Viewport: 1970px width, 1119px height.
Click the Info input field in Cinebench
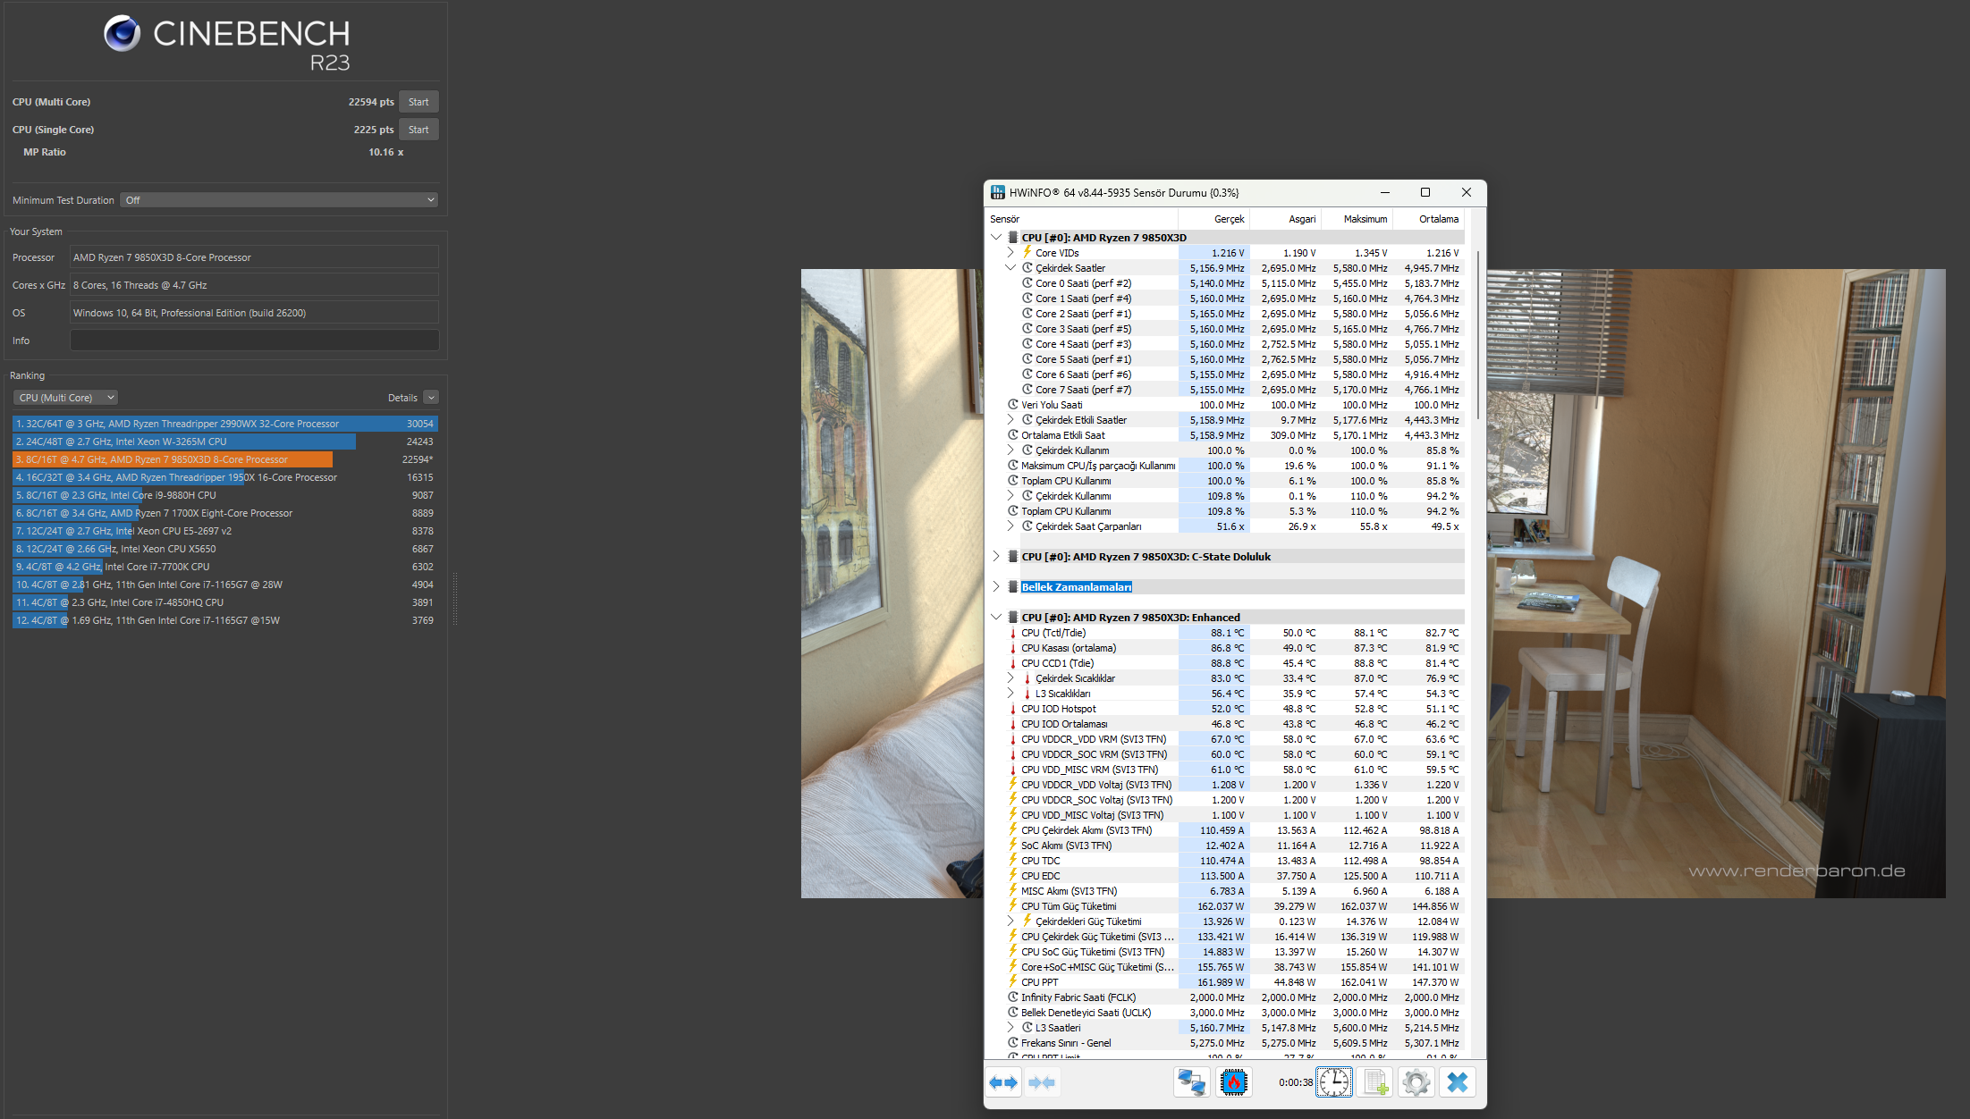(255, 341)
